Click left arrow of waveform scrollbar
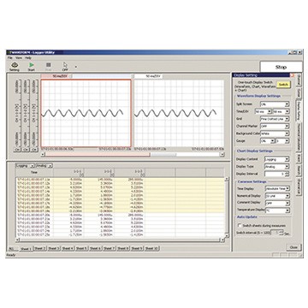The width and height of the screenshot is (308, 308). click(x=43, y=154)
